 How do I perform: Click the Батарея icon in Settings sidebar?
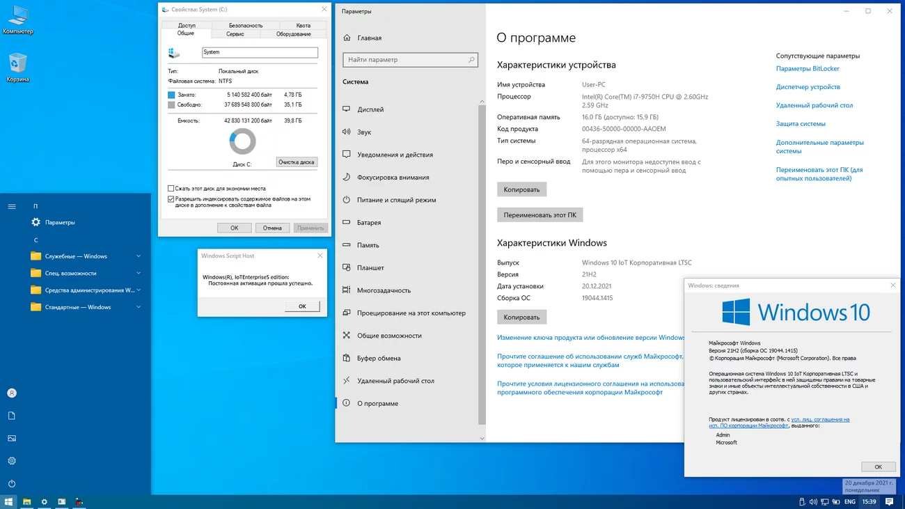pos(347,222)
